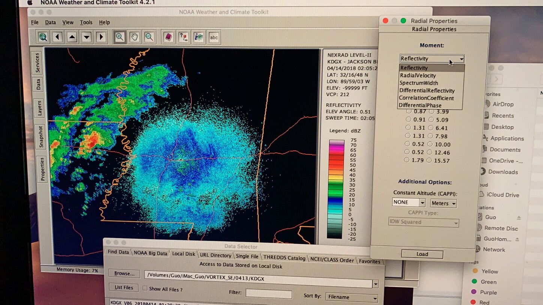Screen dimensions: 543x305
Task: Open the Snapshot side tab
Action: coord(40,137)
